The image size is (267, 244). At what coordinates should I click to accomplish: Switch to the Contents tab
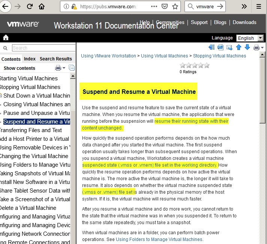pos(11,59)
